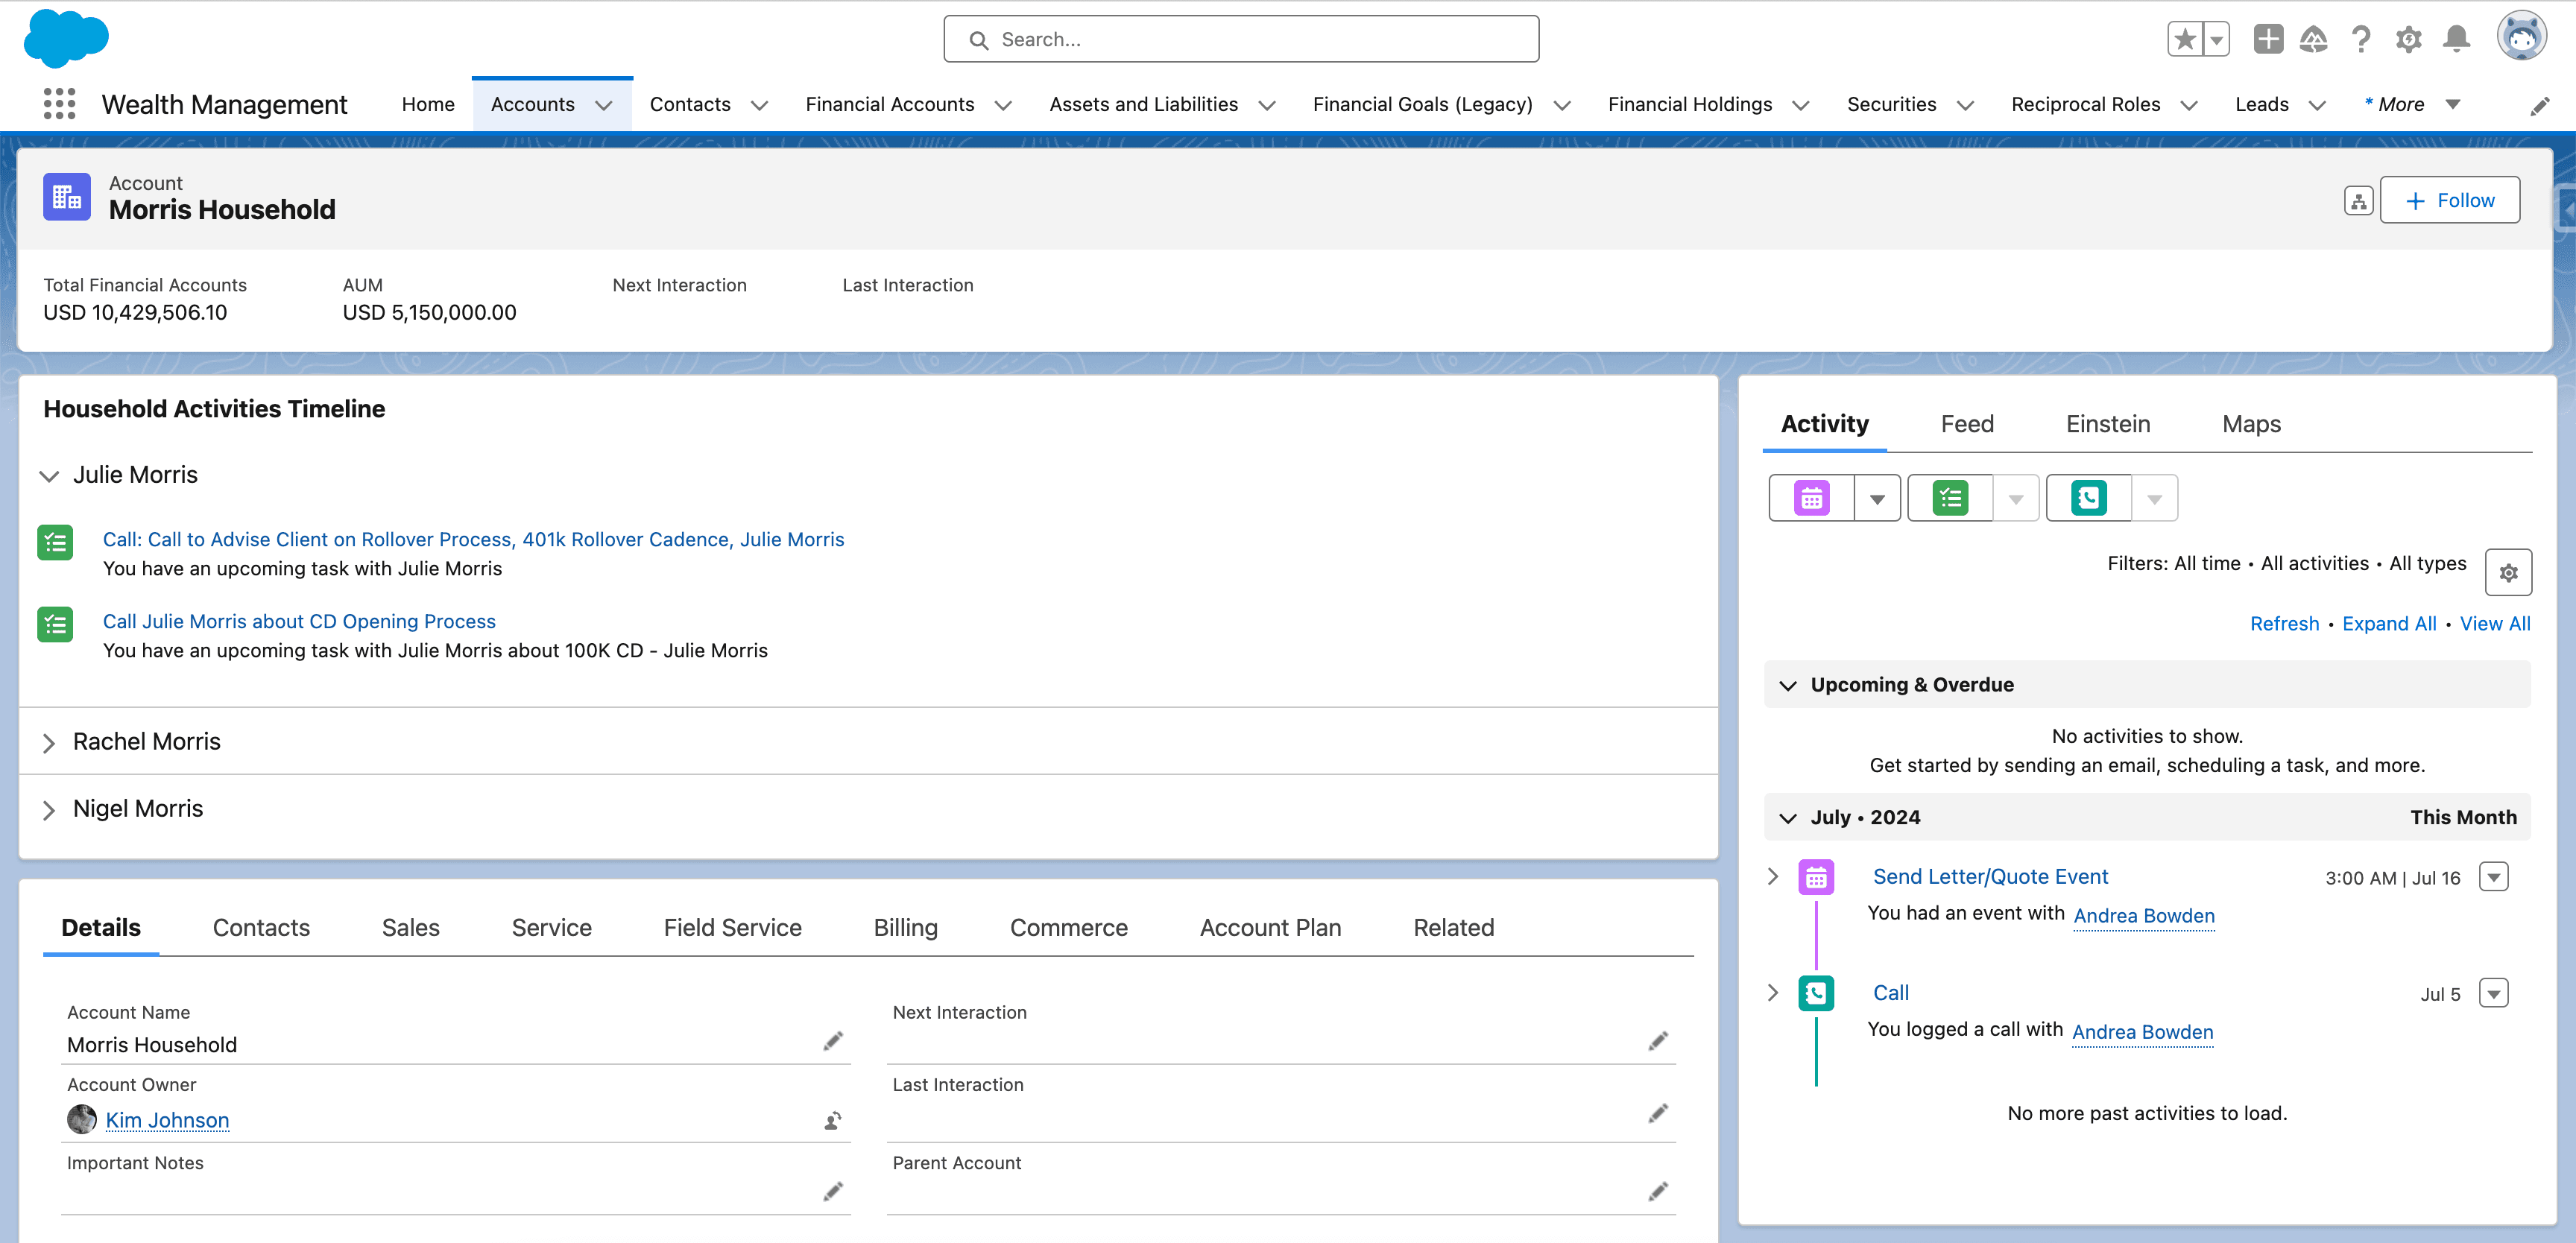Open the Send Letter/Quote Event actions menu
This screenshot has height=1243, width=2576.
[x=2494, y=877]
